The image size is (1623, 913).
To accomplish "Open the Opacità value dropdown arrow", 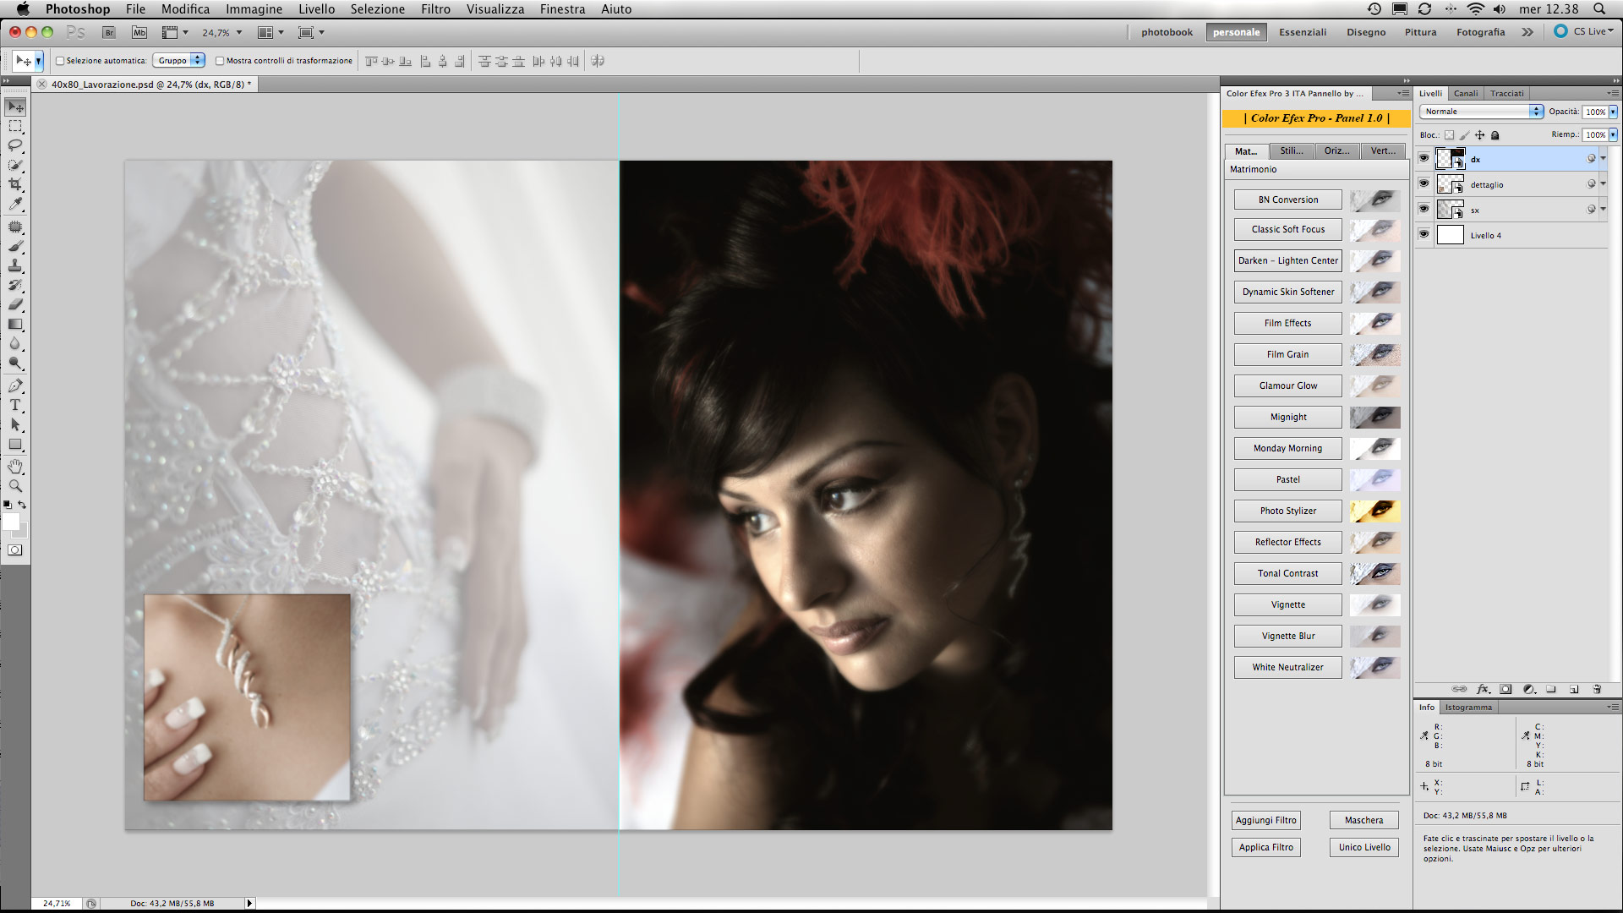I will (x=1613, y=112).
